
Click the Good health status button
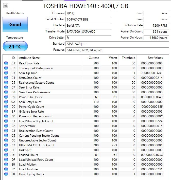[x=15, y=24]
